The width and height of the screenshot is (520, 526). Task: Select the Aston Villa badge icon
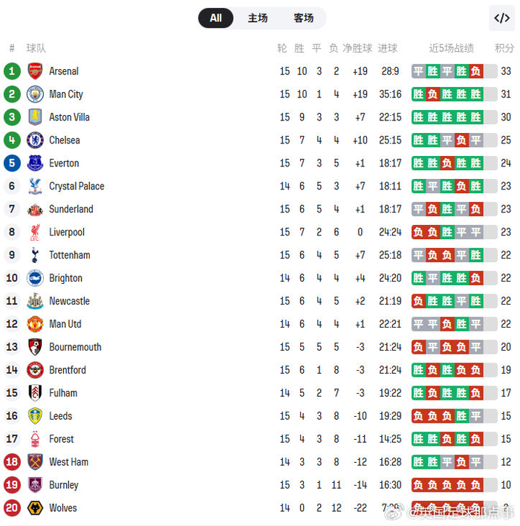pyautogui.click(x=35, y=117)
